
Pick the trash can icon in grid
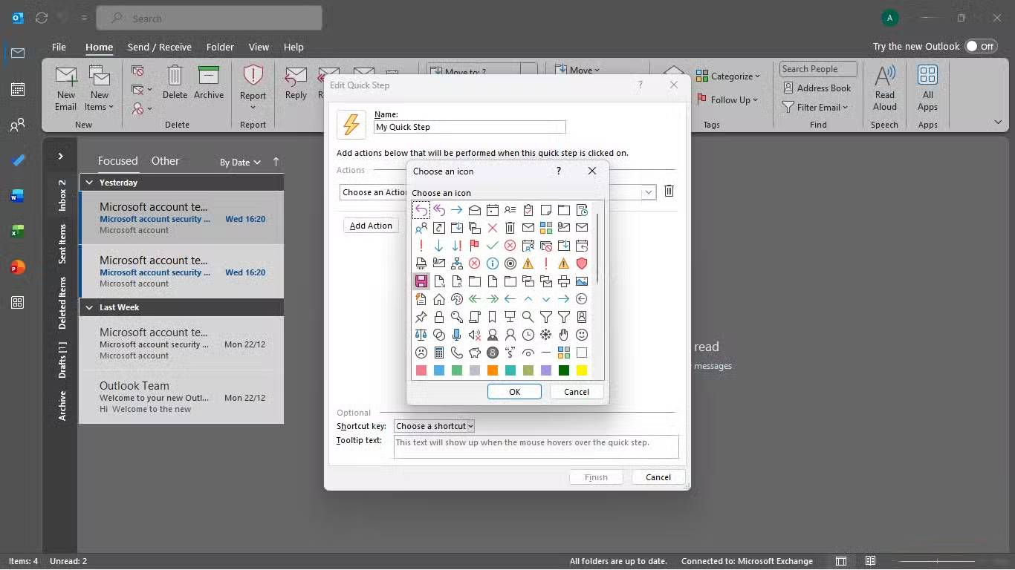pos(510,228)
